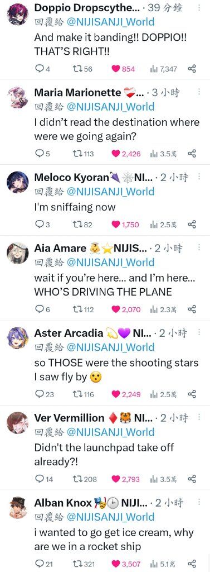Open @NIJISANJI_World mention in Meloco's reply
The width and height of the screenshot is (210, 572).
[x=110, y=192]
